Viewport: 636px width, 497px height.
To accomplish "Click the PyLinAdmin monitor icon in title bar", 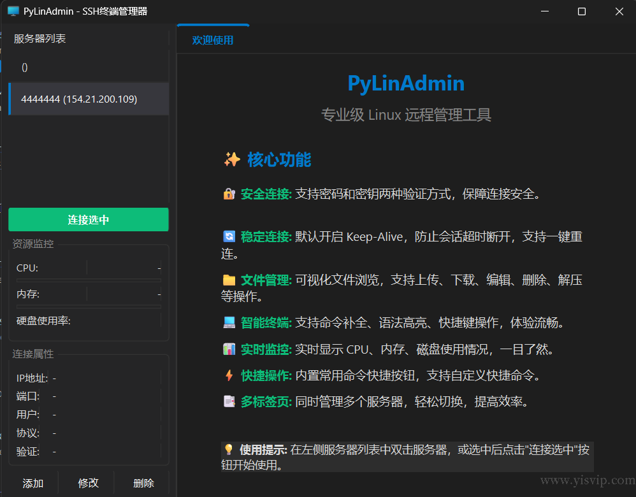I will [13, 11].
